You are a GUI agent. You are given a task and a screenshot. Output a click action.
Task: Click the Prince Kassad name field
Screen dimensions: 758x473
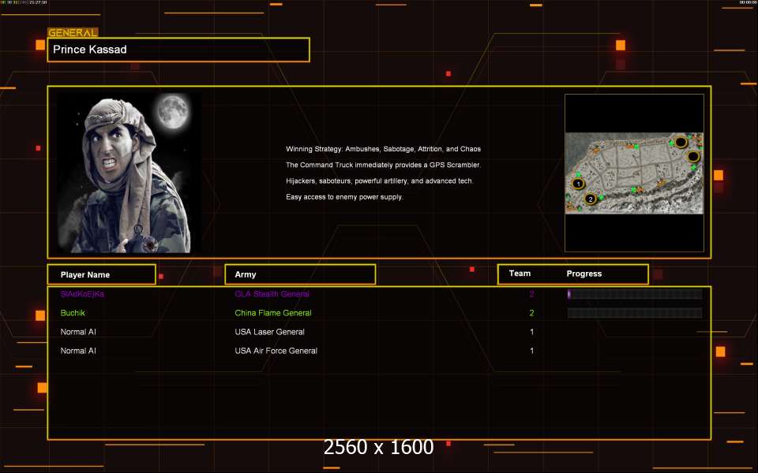click(178, 50)
